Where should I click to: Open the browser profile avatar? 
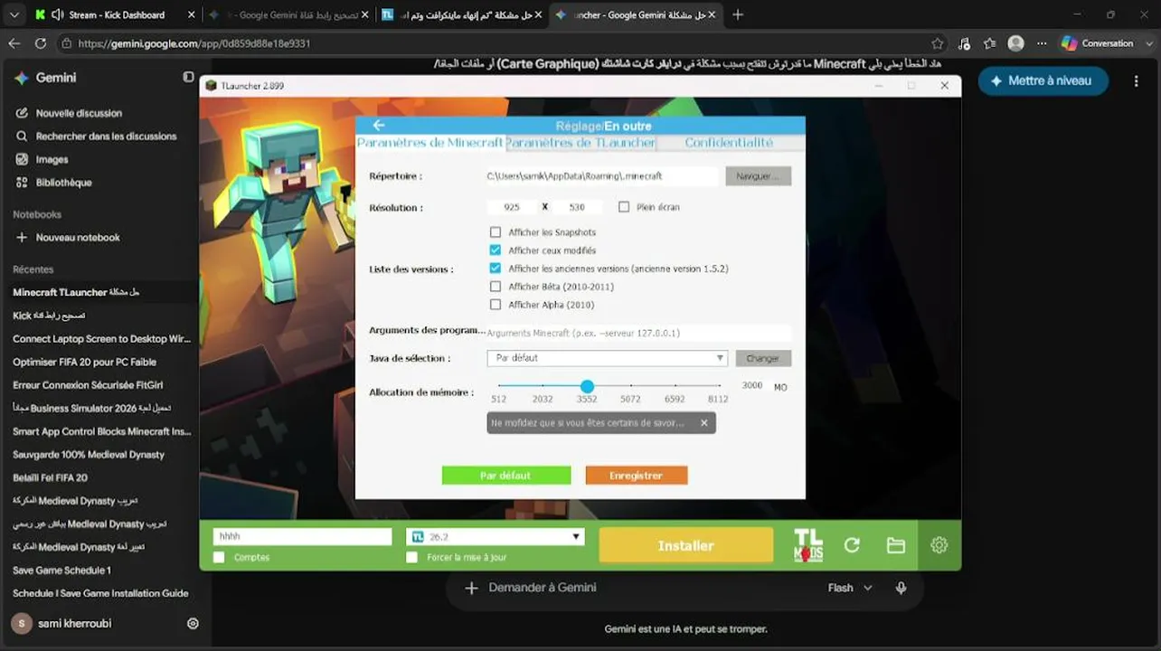click(1015, 43)
